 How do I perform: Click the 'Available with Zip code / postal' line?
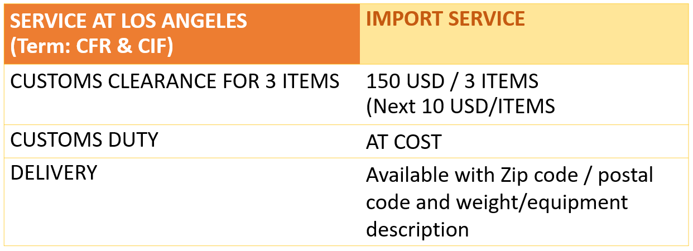coord(509,175)
